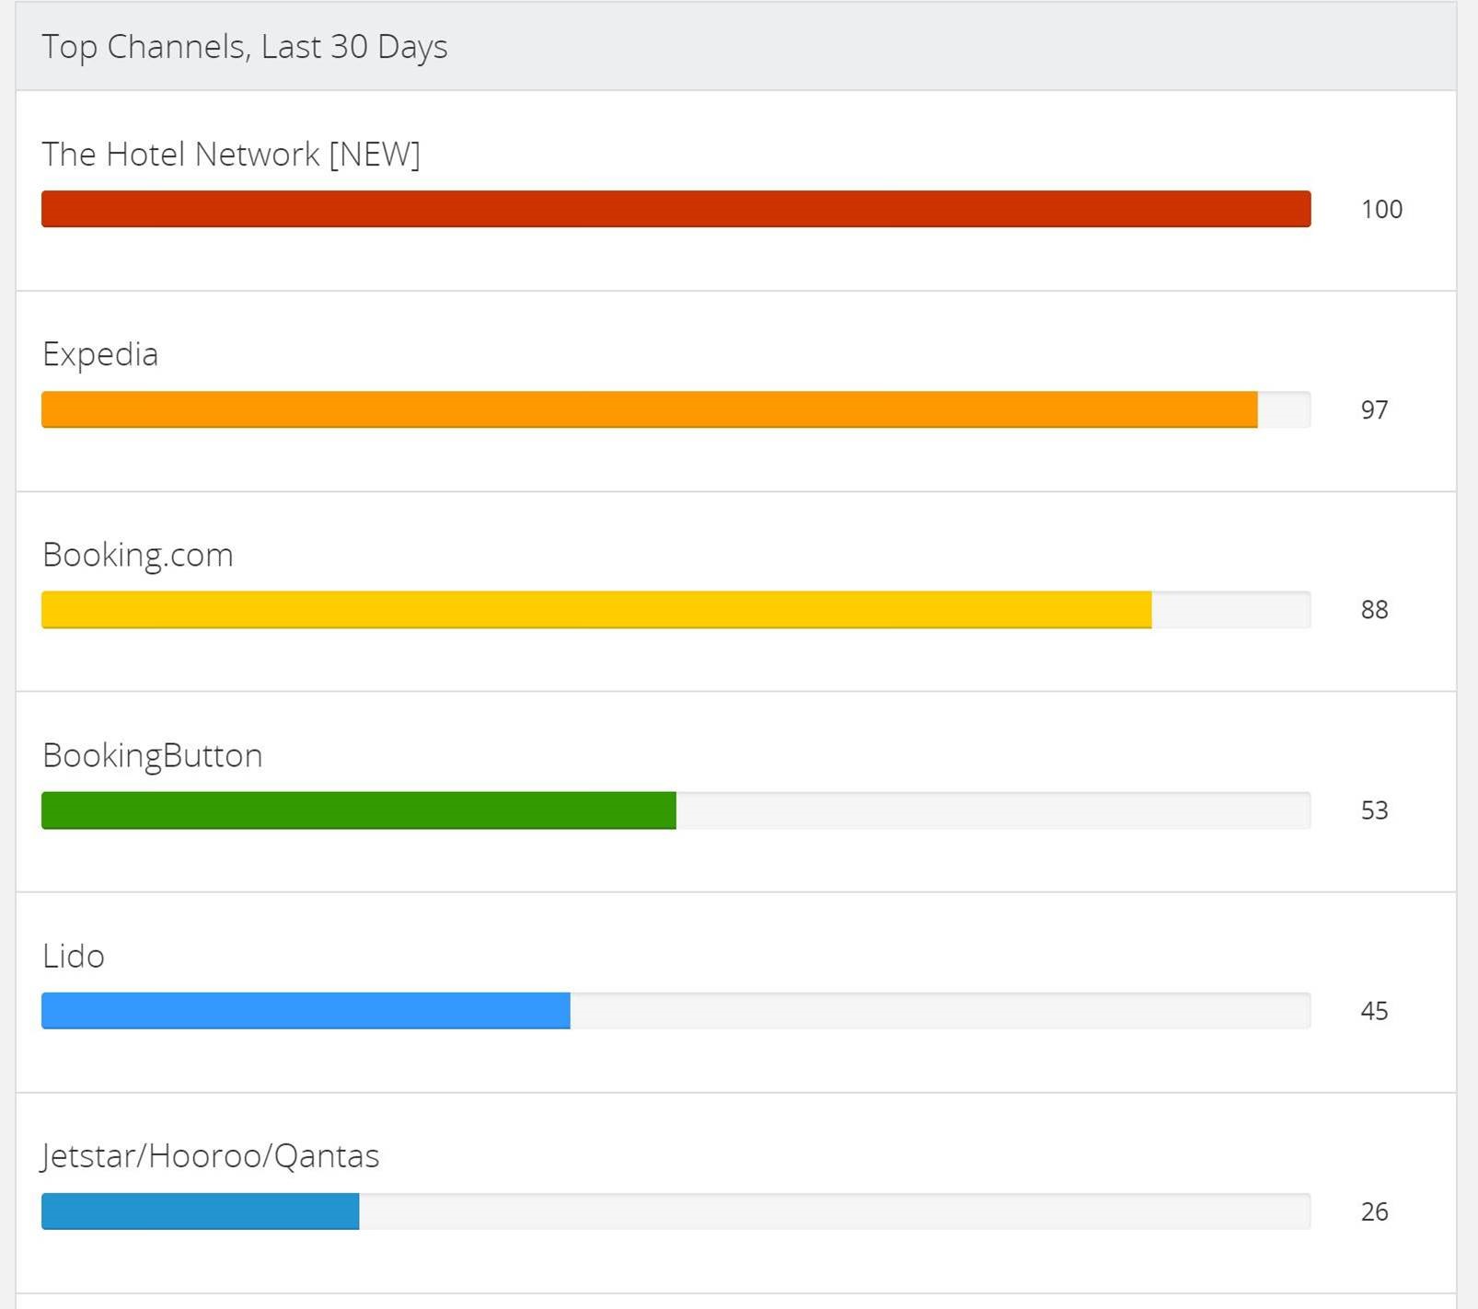Click the value 45 beside Lido
Screen dimensions: 1478x1309
point(1375,1010)
